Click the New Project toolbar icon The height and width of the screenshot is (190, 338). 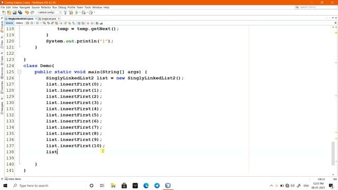click(9, 13)
